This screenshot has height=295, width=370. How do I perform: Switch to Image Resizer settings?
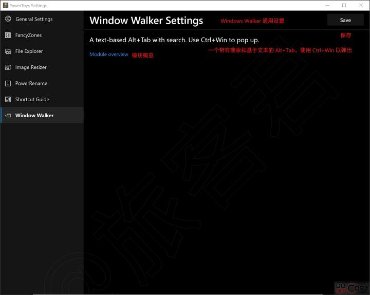[x=42, y=67]
